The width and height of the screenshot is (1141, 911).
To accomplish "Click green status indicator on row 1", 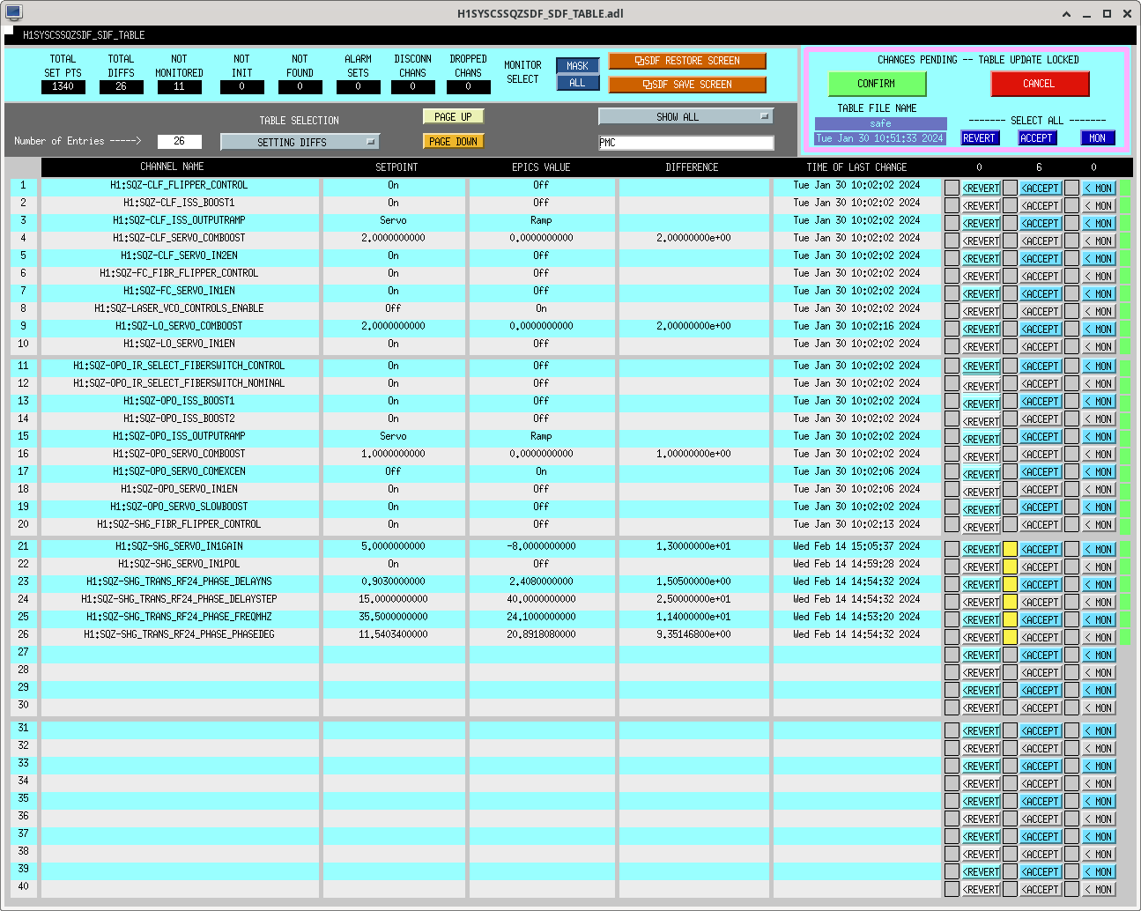I will point(1125,188).
